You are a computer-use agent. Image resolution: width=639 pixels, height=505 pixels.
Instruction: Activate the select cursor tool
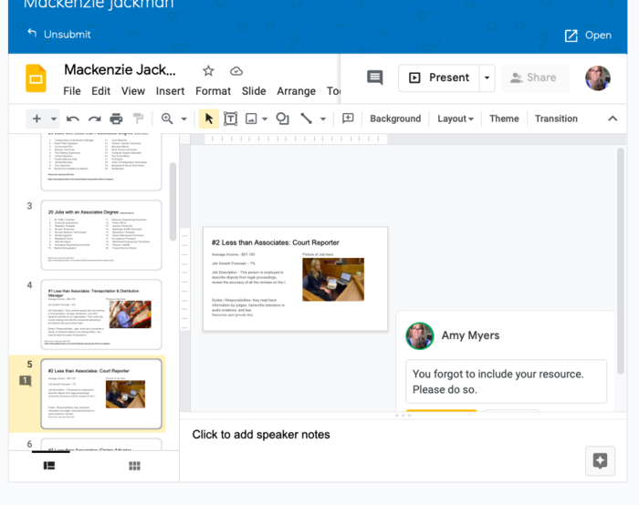point(209,119)
